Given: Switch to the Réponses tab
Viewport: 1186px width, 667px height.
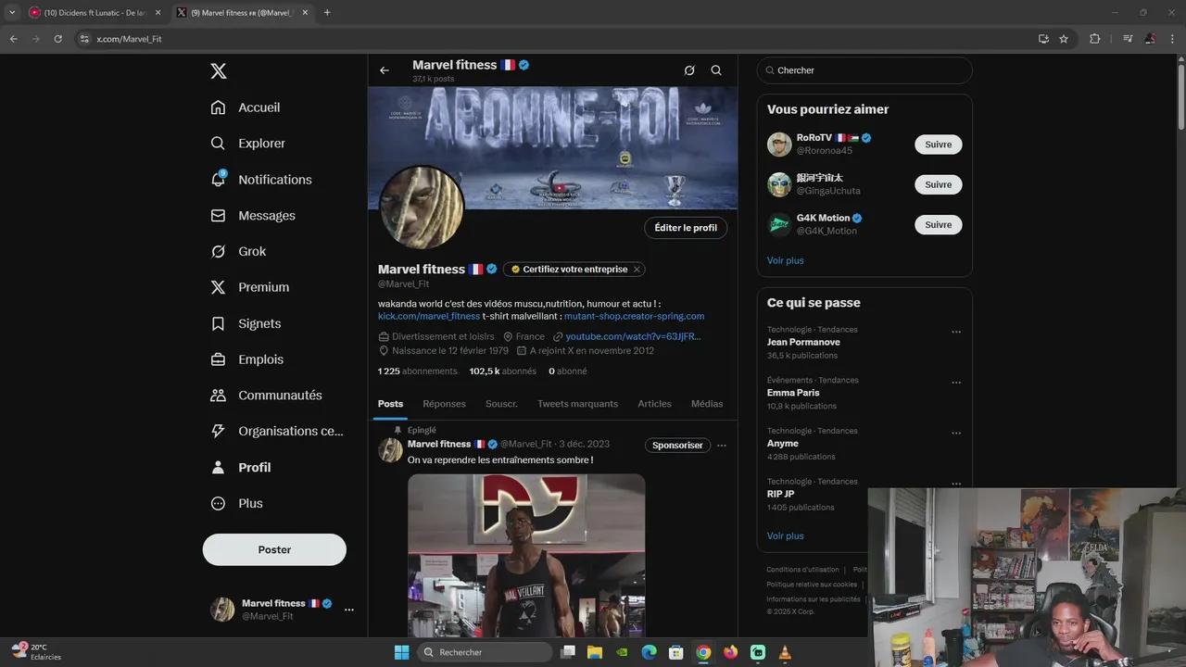Looking at the screenshot, I should point(444,404).
